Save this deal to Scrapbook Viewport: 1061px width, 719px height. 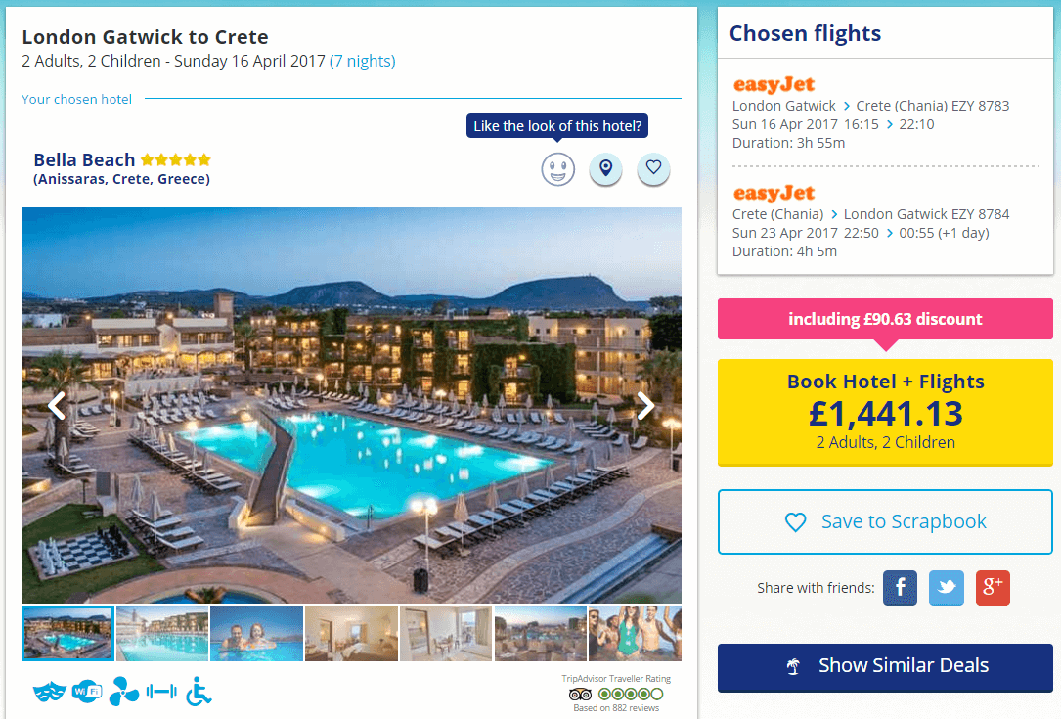click(885, 522)
